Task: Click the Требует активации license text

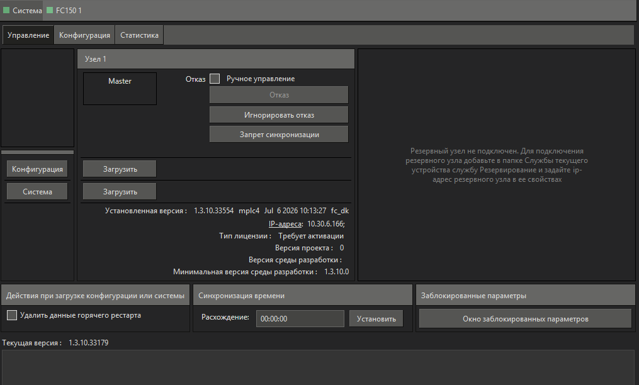Action: [x=311, y=236]
